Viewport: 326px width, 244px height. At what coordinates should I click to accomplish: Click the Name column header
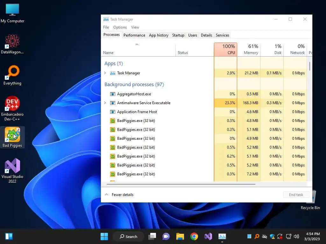pos(138,49)
